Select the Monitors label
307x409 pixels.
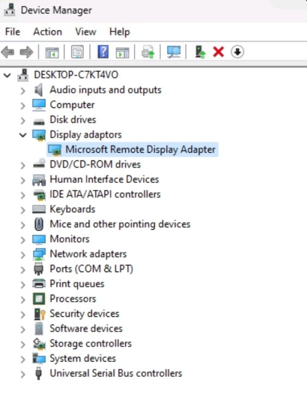70,239
